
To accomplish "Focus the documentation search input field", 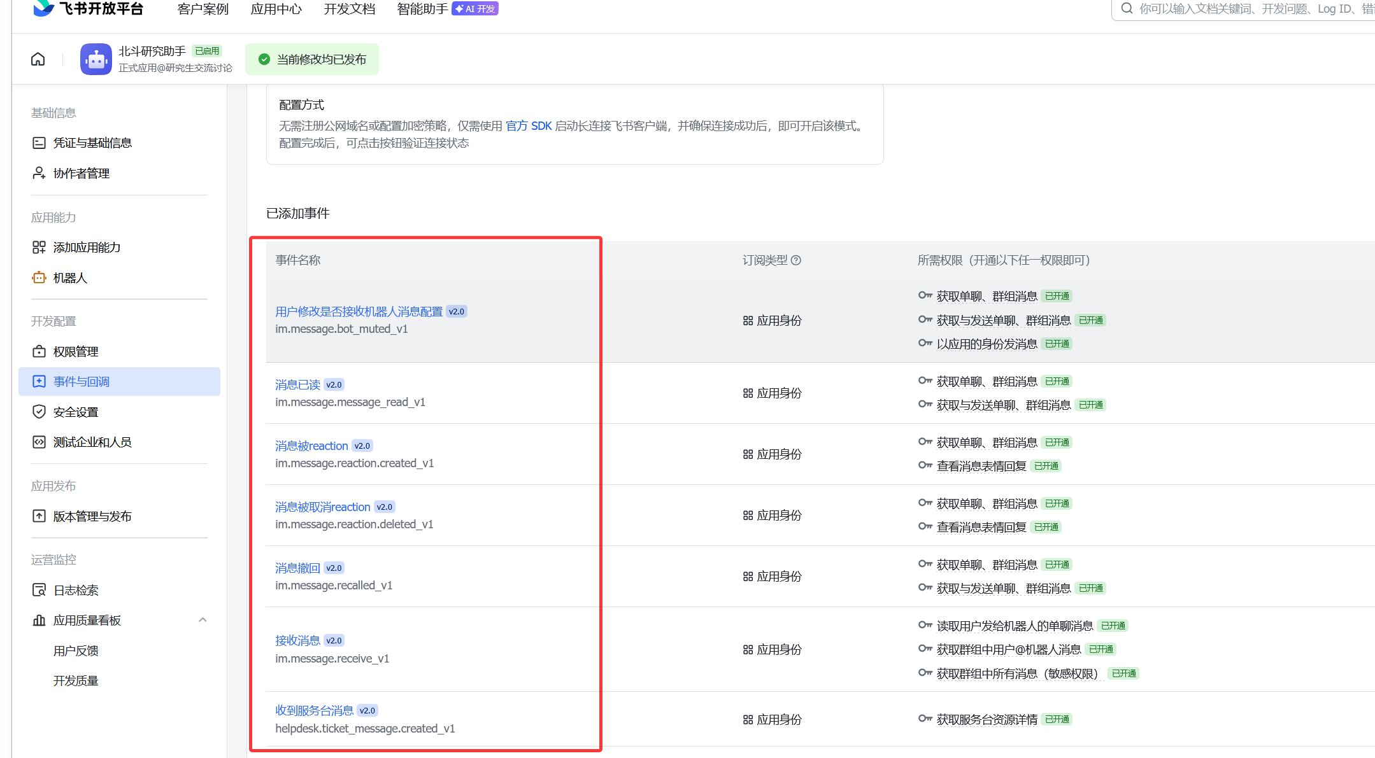I will (1248, 9).
